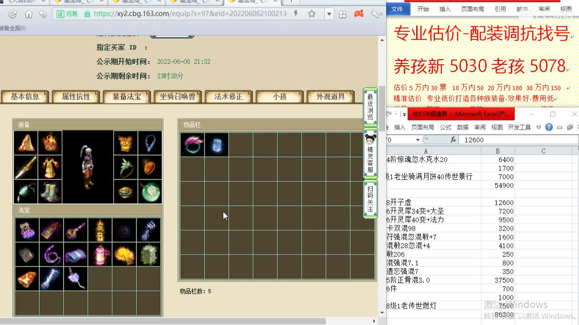Viewport: 579px width, 325px height.
Task: Select the green leaf ring icon
Action: [x=126, y=167]
